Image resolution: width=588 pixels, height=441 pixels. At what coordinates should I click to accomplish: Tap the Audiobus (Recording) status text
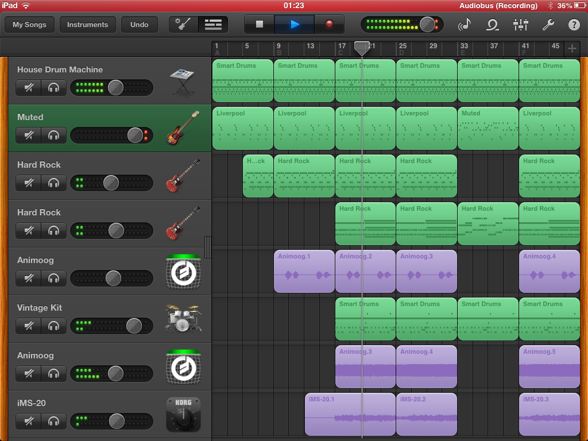(498, 6)
